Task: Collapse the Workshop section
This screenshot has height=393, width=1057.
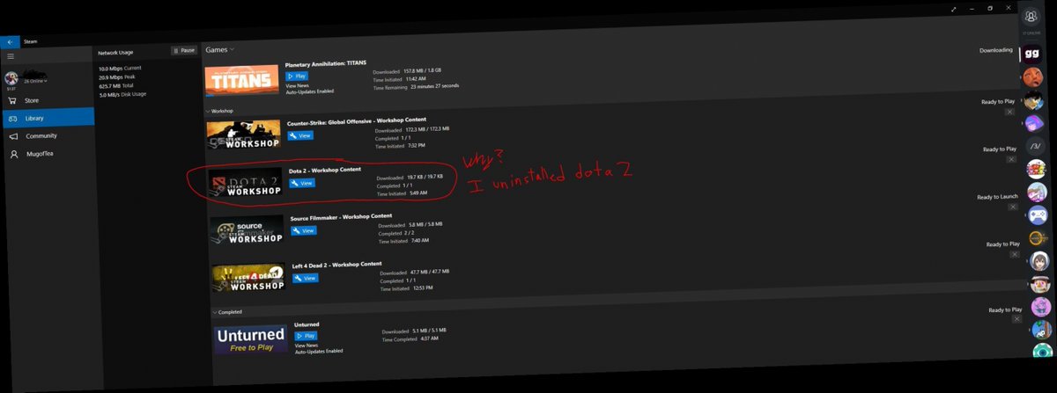Action: tap(220, 112)
